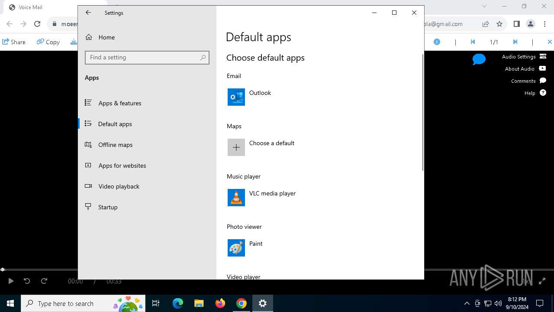Open Task View from taskbar
The height and width of the screenshot is (312, 554).
point(156,303)
